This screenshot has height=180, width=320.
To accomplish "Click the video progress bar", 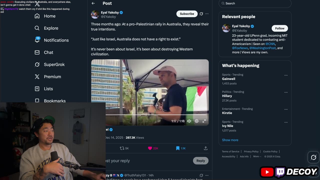I will 155,115.
